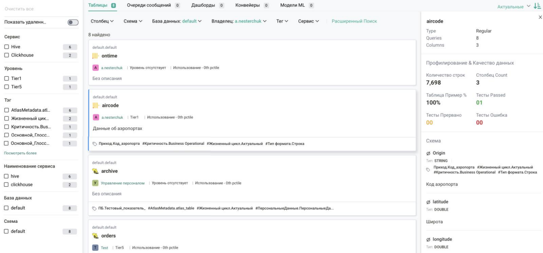The height and width of the screenshot is (253, 543).
Task: Click the longitude column type icon
Action: pos(428,239)
